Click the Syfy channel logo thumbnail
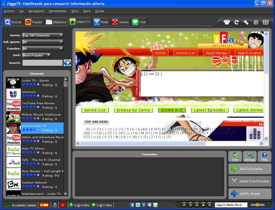This screenshot has height=210, width=275. click(x=14, y=162)
